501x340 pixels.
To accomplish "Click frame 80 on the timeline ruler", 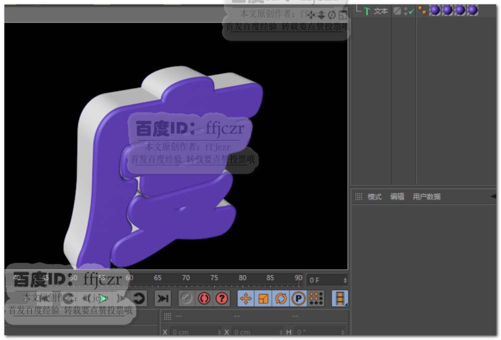I will 242,278.
